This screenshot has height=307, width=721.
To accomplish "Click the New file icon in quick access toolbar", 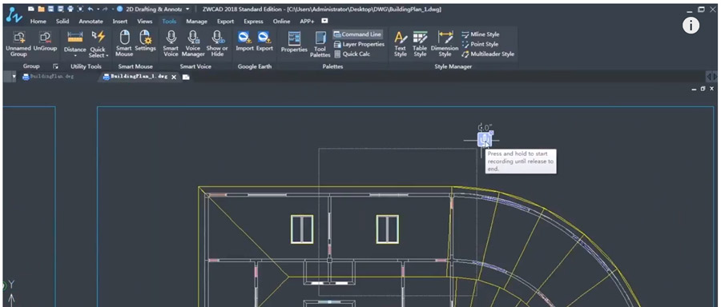I will pos(31,9).
